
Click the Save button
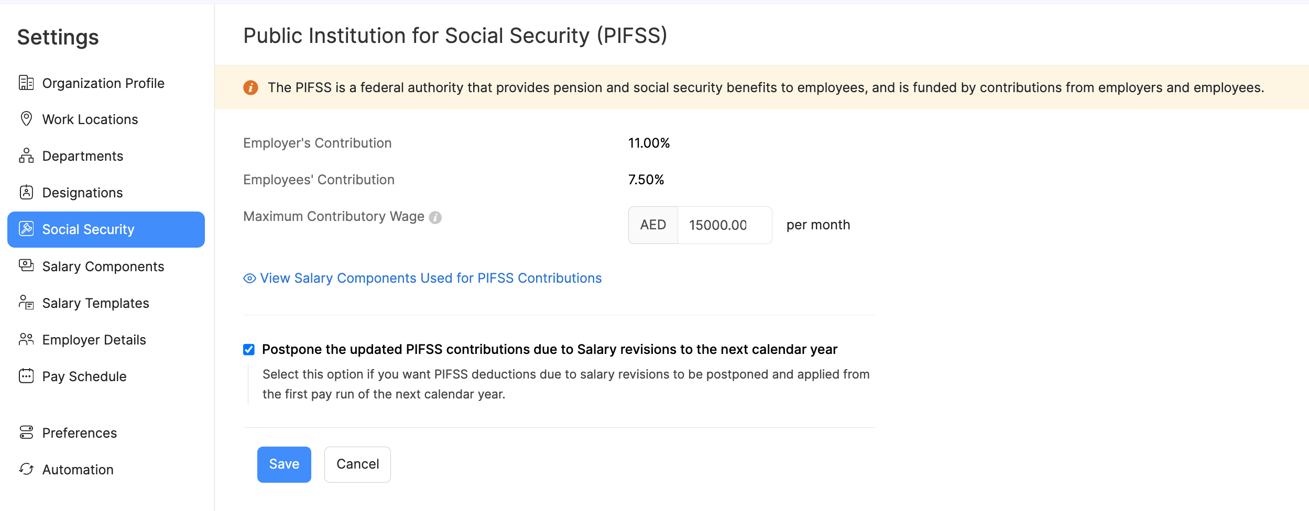coord(284,464)
